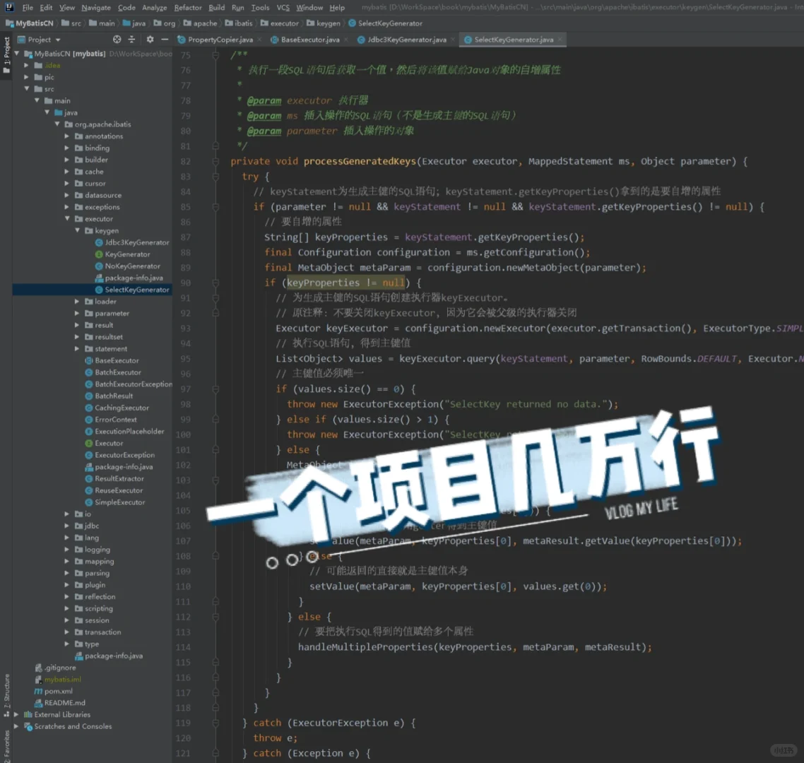Image resolution: width=804 pixels, height=763 pixels.
Task: Hide the Project panel with minus icon
Action: 165,40
